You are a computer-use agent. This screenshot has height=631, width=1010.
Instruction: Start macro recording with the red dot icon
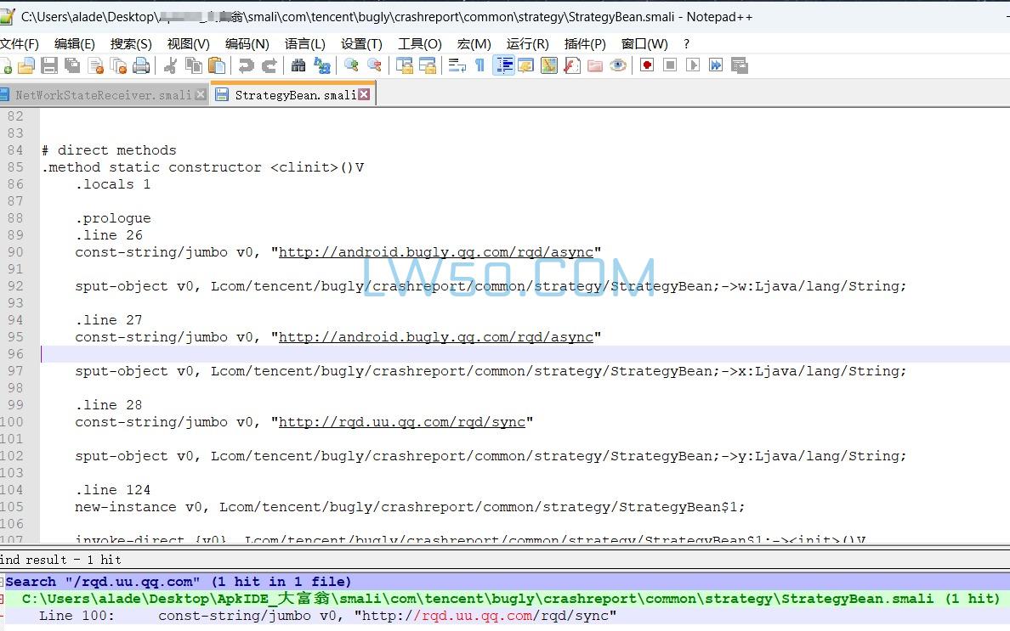[x=647, y=65]
